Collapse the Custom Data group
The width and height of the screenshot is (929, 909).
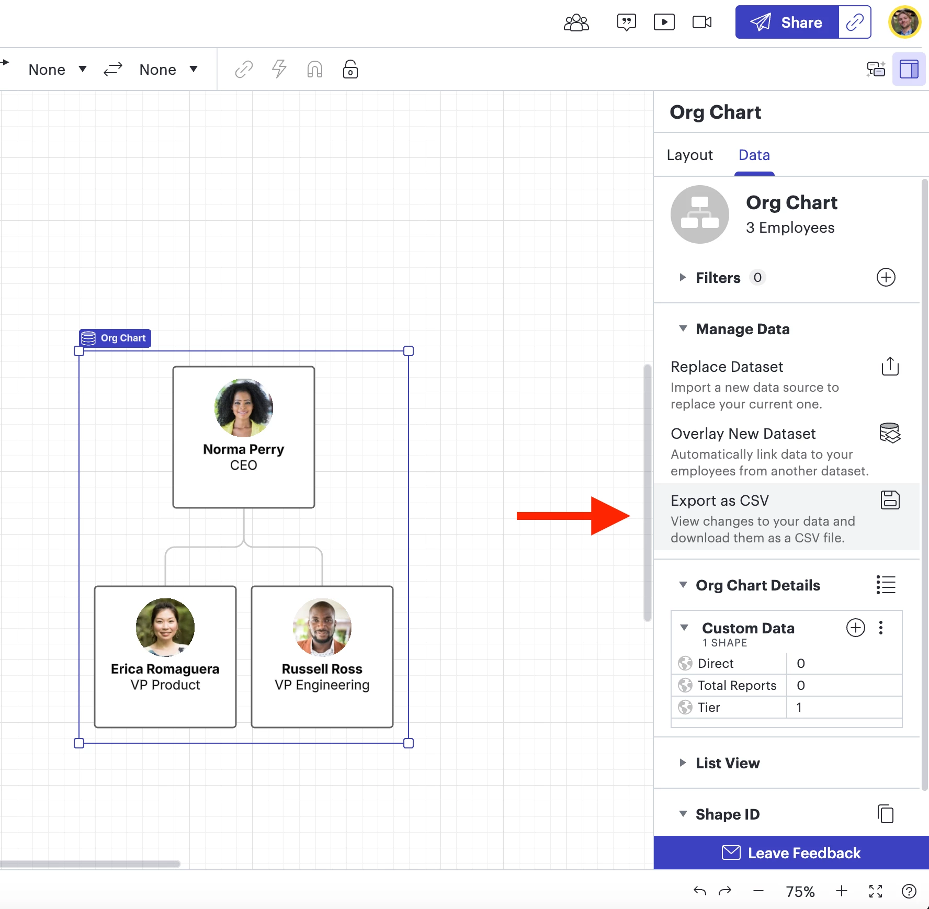[x=684, y=628]
